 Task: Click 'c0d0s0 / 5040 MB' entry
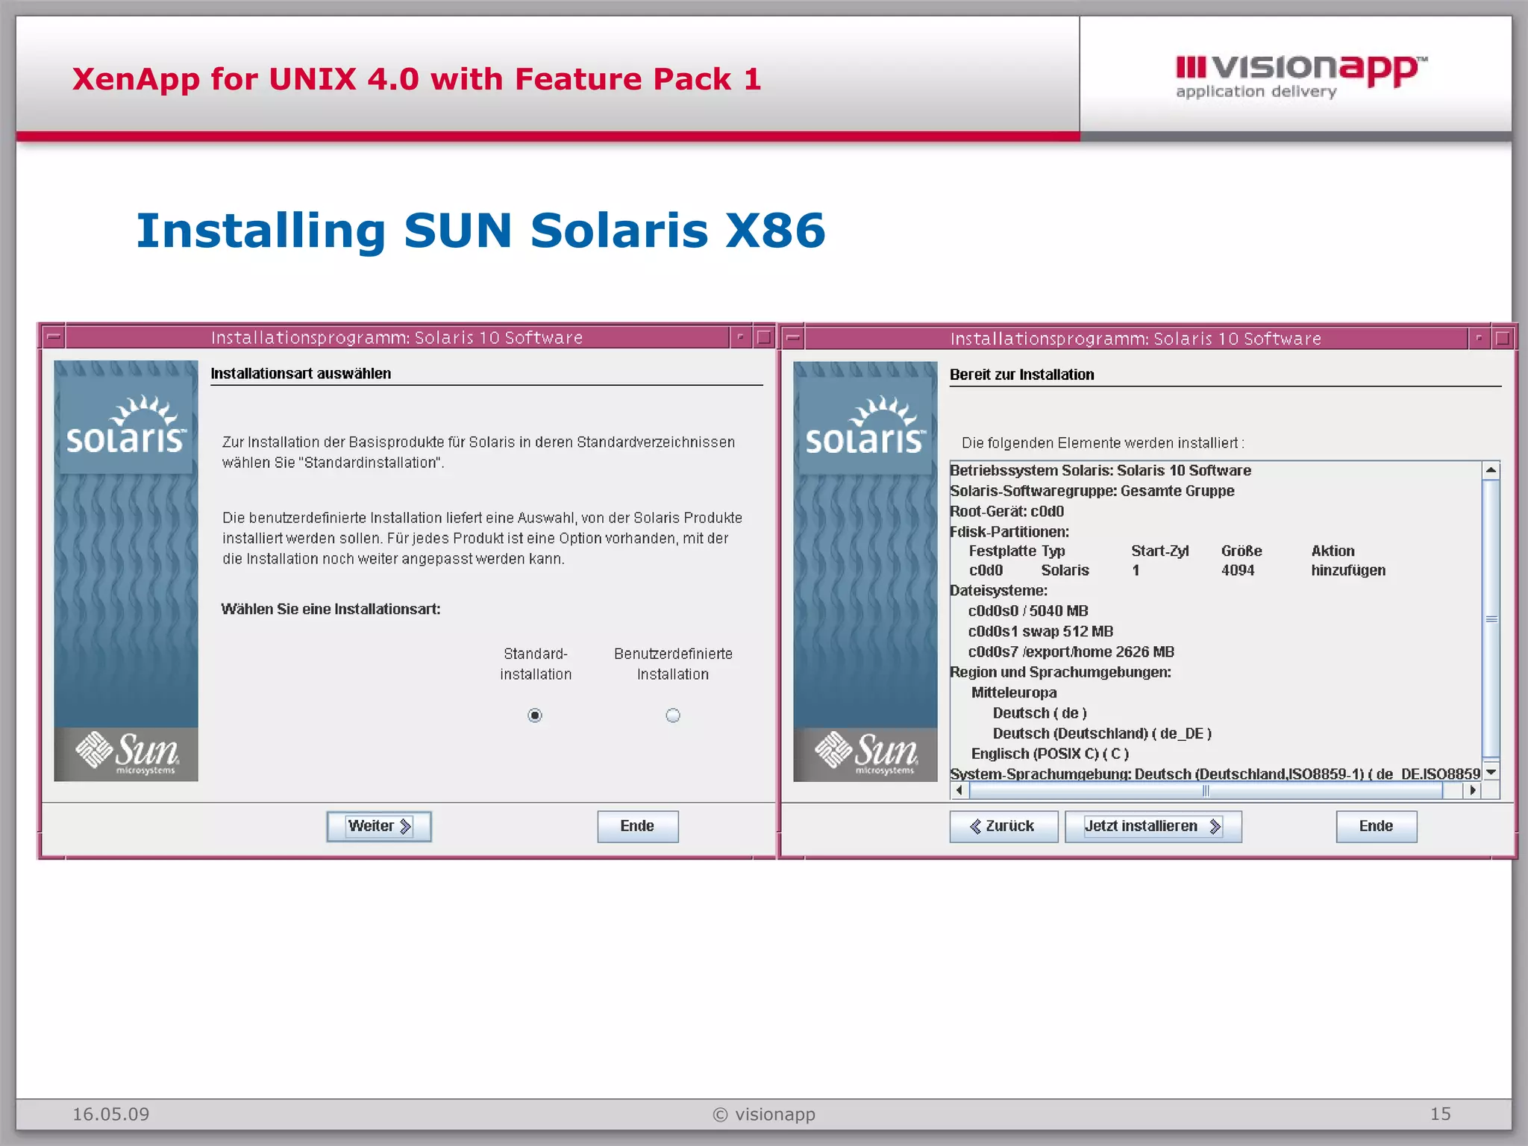[1028, 611]
